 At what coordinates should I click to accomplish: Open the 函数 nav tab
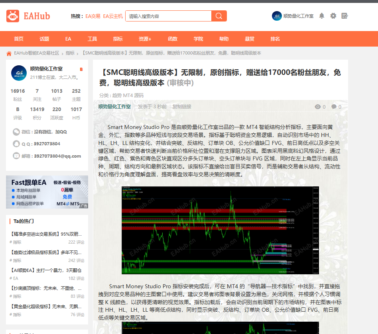click(x=173, y=39)
